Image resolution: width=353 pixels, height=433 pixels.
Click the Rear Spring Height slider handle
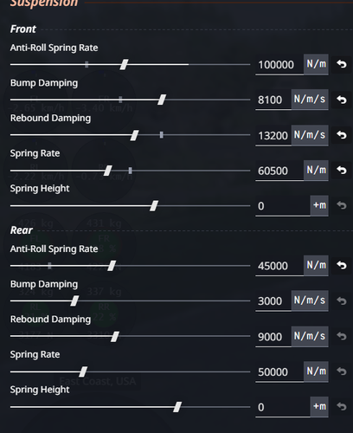click(x=177, y=407)
